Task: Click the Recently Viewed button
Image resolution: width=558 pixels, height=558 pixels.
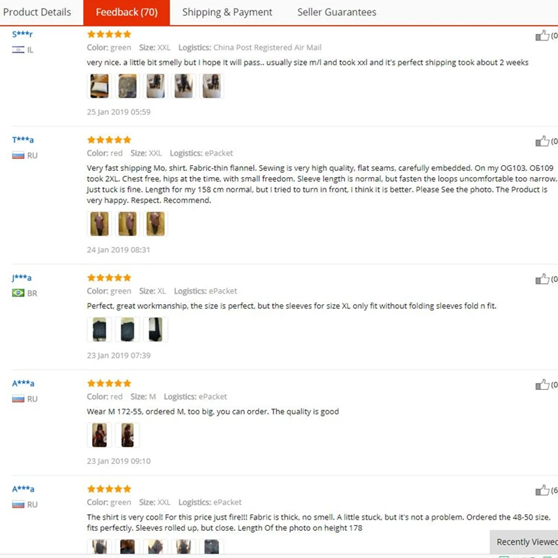Action: [526, 542]
